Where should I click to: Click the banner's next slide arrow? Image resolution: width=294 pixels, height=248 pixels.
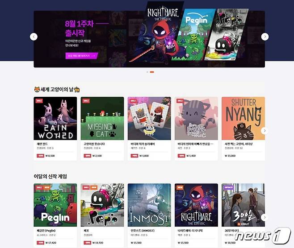point(265,37)
